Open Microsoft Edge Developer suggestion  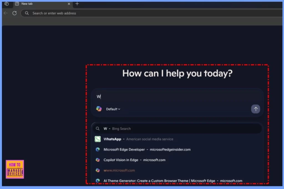point(177,150)
